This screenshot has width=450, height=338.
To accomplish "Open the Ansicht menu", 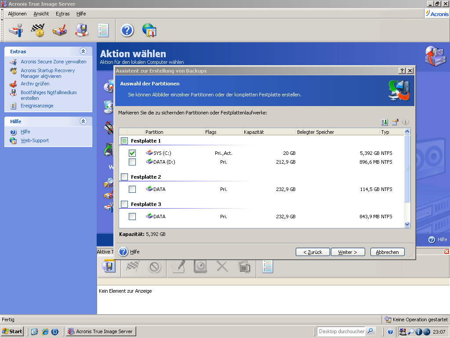I will click(x=41, y=14).
